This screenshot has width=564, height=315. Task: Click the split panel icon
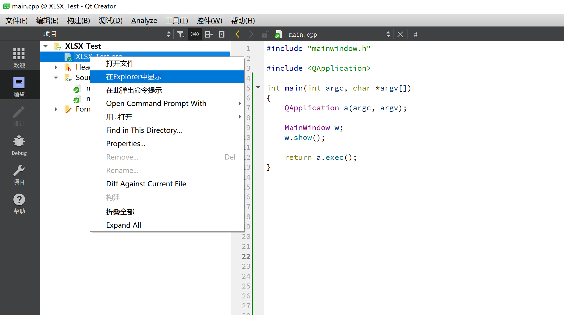[209, 34]
